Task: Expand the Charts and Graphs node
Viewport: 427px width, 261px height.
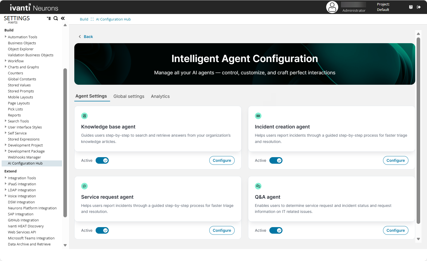Action: click(x=5, y=67)
